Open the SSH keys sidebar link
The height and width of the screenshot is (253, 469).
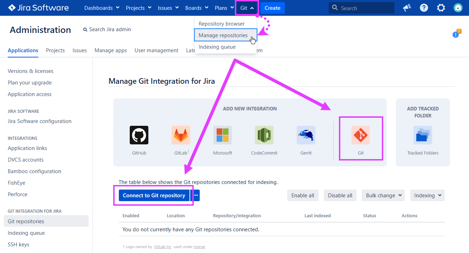pyautogui.click(x=19, y=245)
